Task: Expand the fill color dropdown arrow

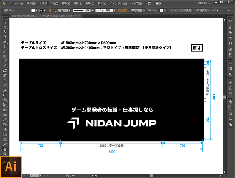Action: point(36,11)
